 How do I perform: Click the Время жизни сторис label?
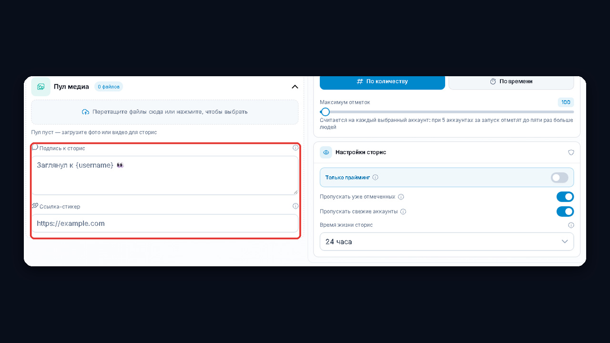346,225
